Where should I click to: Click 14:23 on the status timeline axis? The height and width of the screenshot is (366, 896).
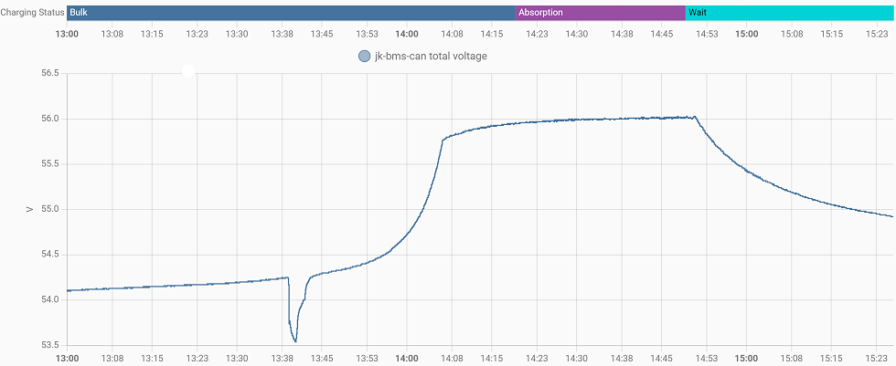coord(537,34)
